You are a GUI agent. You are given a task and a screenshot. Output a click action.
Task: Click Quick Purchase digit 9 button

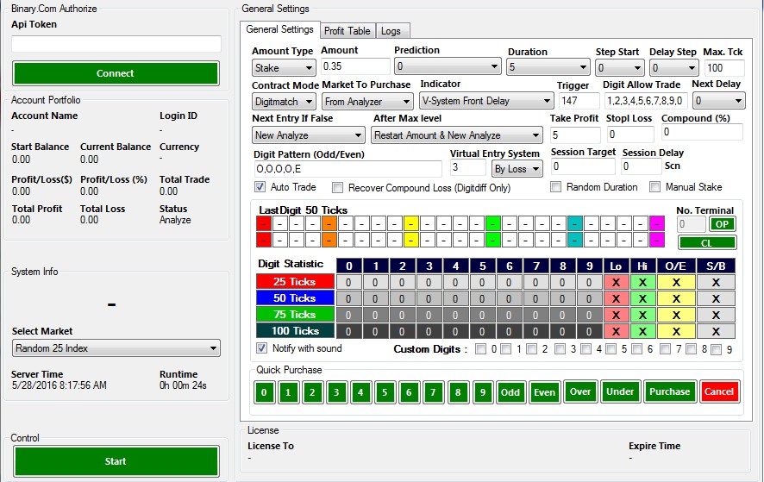482,392
